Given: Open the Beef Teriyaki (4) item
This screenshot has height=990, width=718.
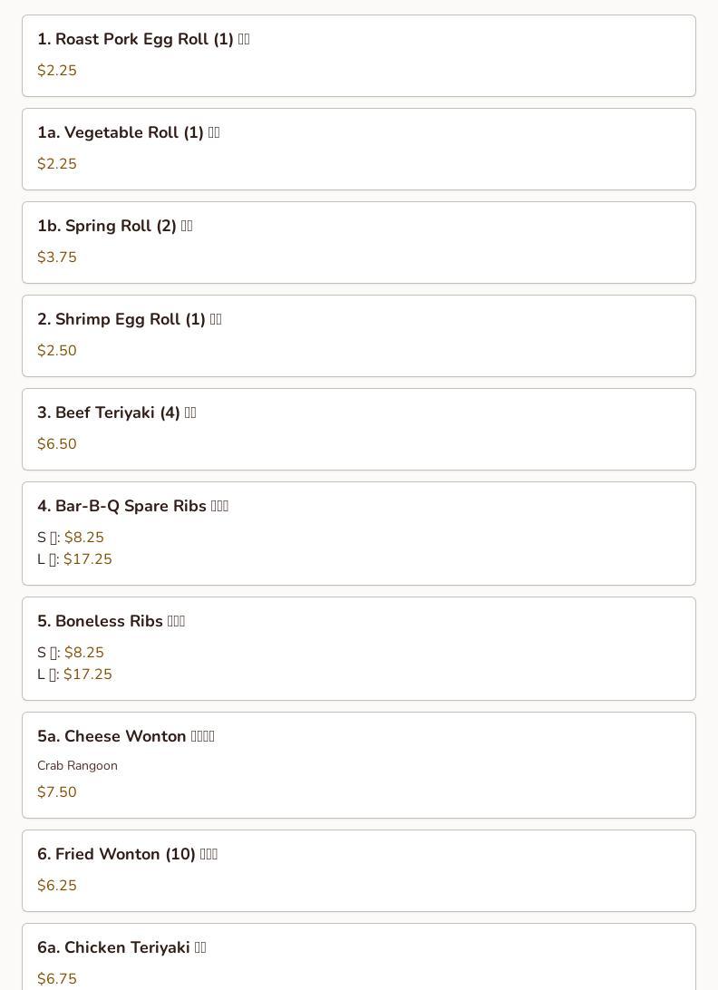Looking at the screenshot, I should tap(116, 413).
